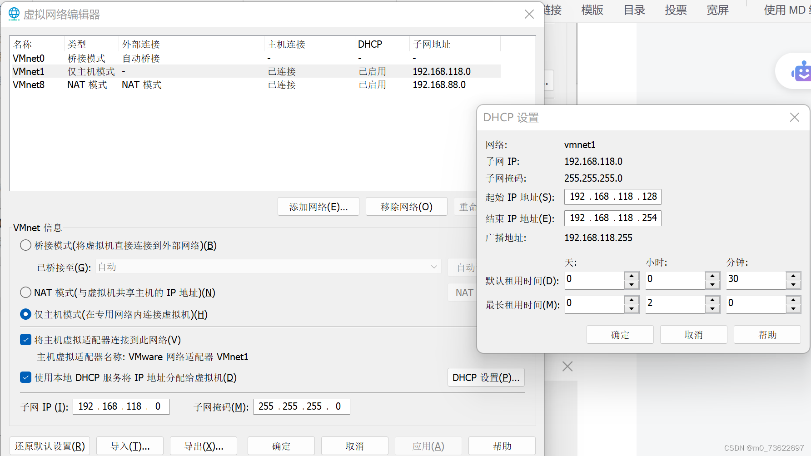Increase 最长租用时间 minutes value

(x=793, y=300)
